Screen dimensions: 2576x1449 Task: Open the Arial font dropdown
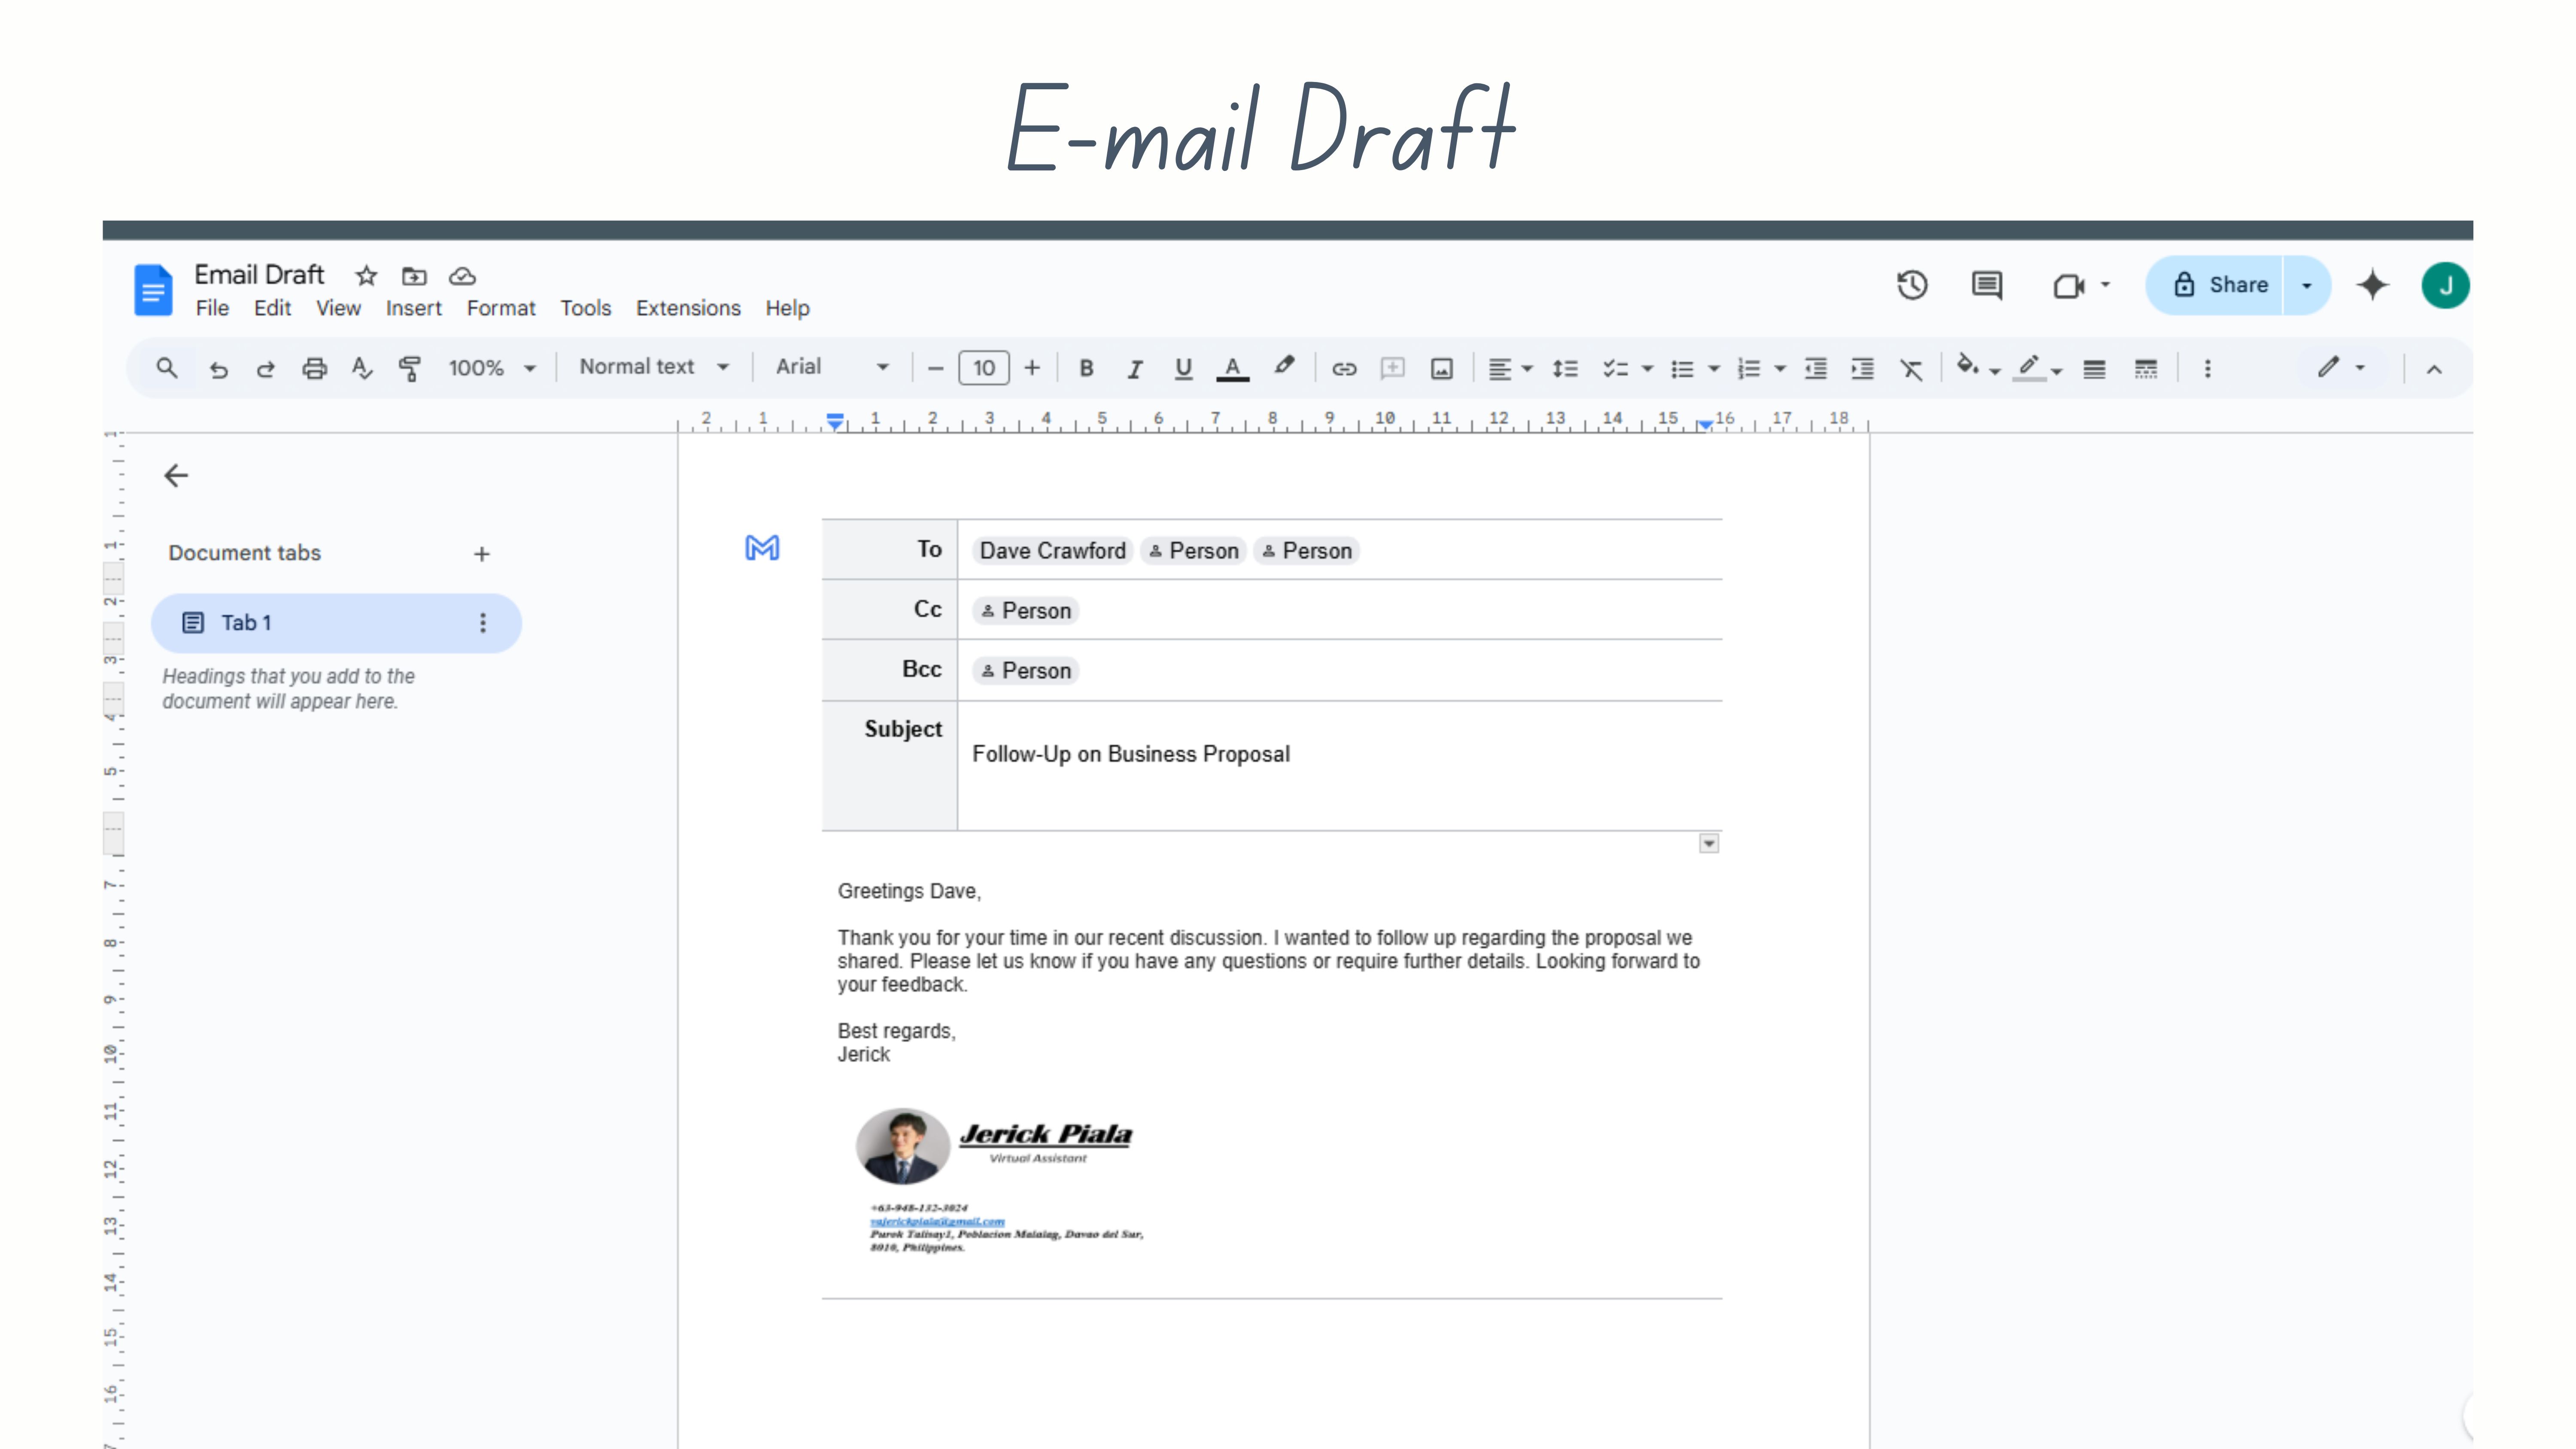pos(832,367)
